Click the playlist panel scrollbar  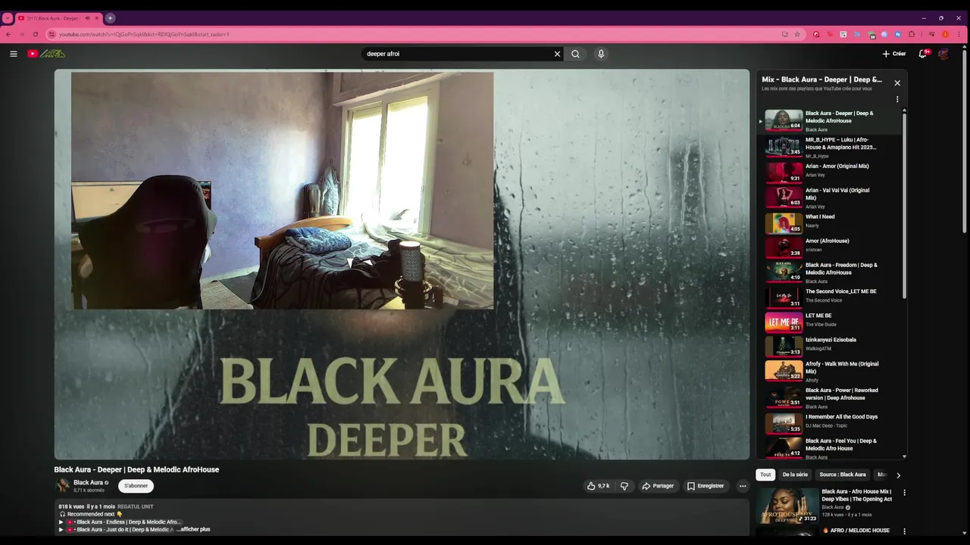click(x=905, y=204)
